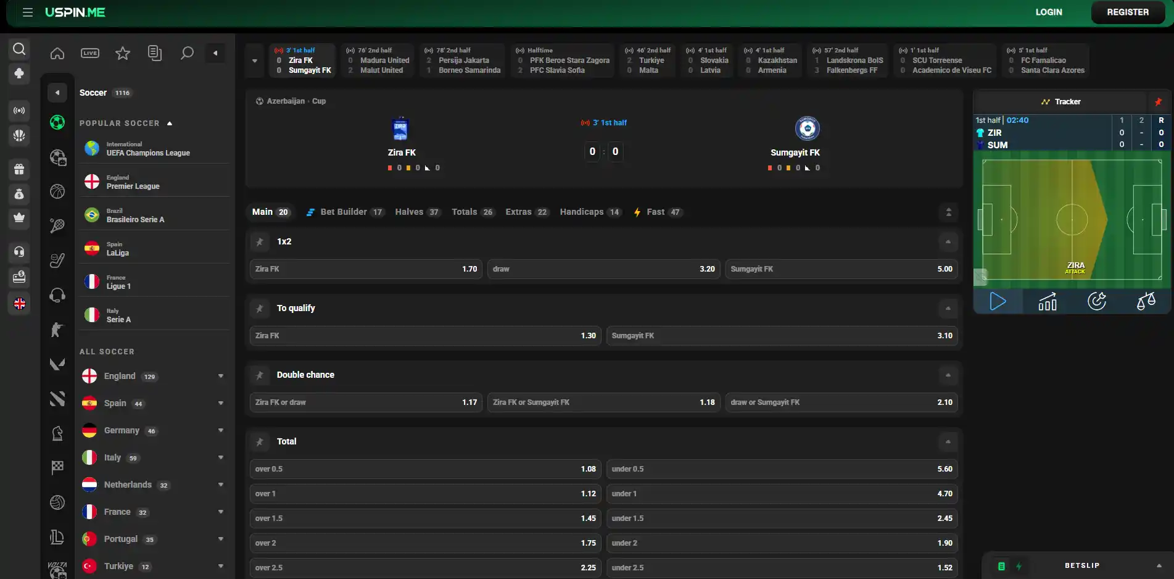The height and width of the screenshot is (579, 1174).
Task: Pin the Double chance market
Action: tap(260, 375)
